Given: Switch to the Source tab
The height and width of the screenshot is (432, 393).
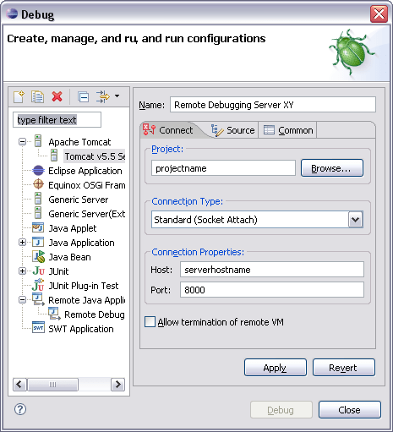Looking at the screenshot, I should (232, 130).
